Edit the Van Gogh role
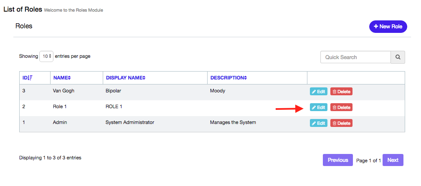Image resolution: width=421 pixels, height=186 pixels. (x=318, y=92)
